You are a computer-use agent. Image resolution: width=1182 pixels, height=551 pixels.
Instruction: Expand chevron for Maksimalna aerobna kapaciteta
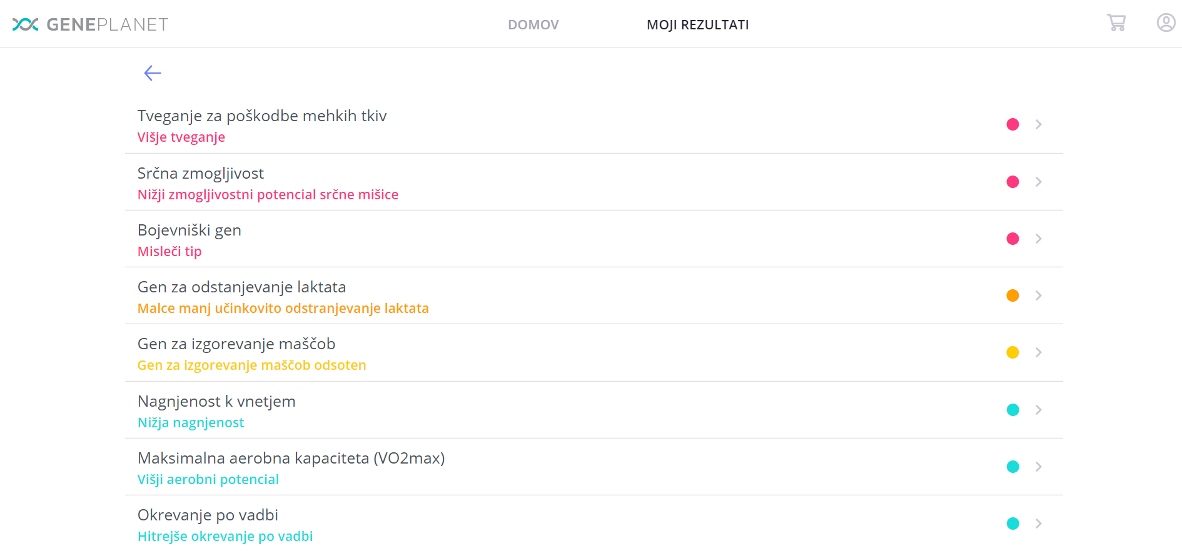click(1038, 467)
